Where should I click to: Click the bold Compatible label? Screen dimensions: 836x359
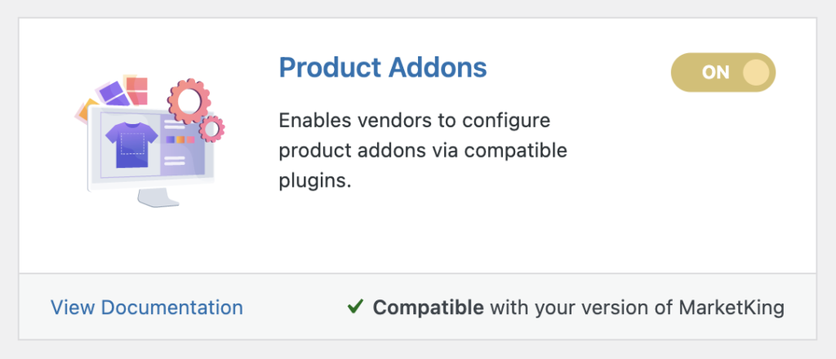tap(428, 308)
